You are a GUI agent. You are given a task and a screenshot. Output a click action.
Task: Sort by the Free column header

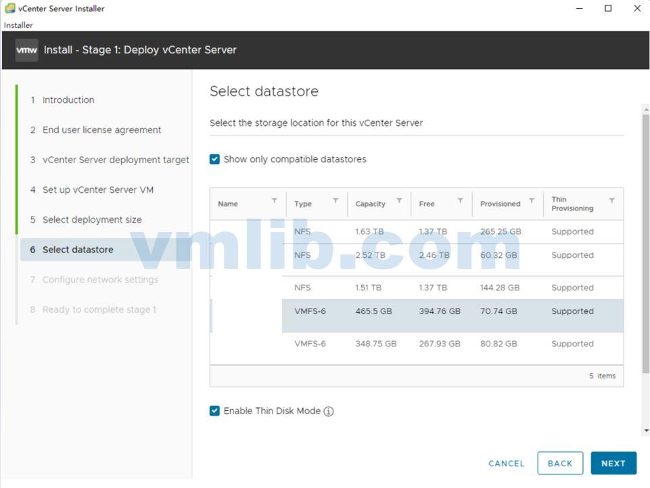(427, 204)
